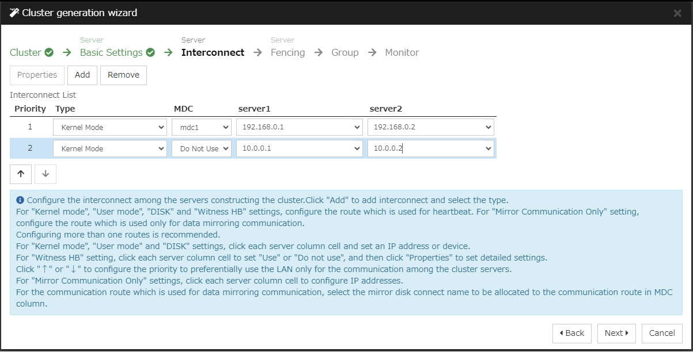Go to the Basic Settings wizard step

(x=111, y=52)
